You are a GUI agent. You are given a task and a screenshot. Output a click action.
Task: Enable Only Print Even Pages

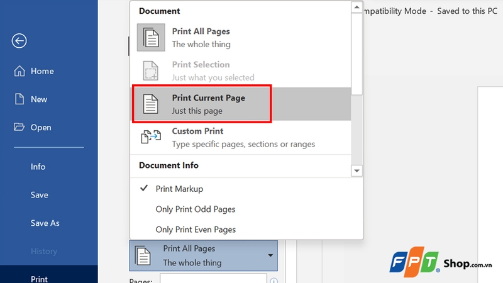point(246,230)
